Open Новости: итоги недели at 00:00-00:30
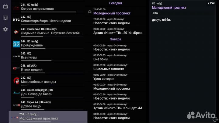 116,48
